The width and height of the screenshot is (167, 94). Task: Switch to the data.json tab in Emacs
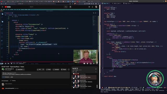(116, 3)
